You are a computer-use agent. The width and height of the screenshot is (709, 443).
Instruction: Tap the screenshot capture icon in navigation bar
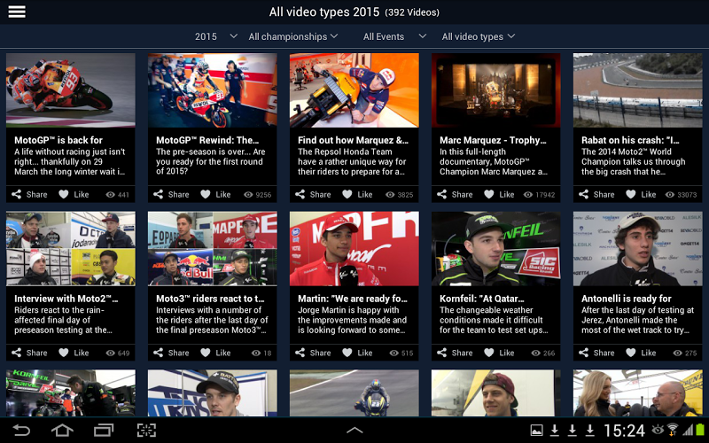coord(146,430)
